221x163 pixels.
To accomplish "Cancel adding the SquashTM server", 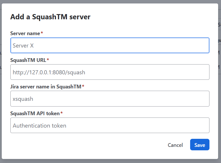I will click(x=175, y=145).
